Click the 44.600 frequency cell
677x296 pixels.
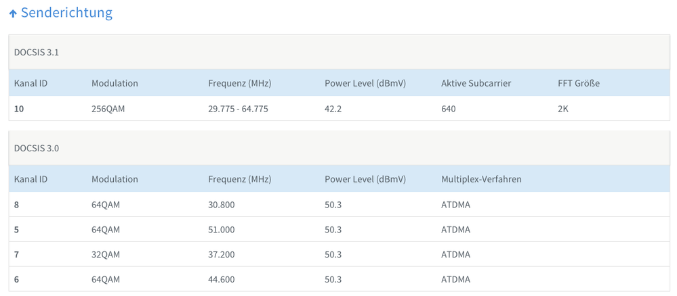click(x=221, y=279)
